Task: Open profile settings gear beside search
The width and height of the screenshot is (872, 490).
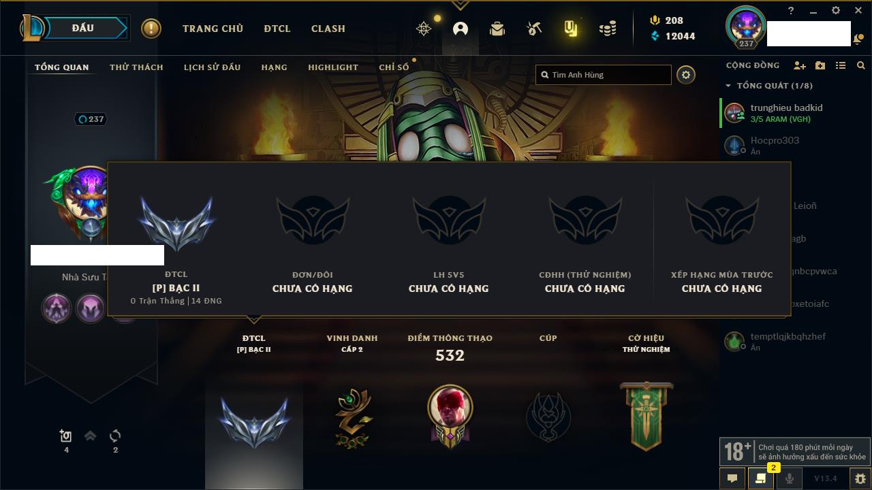Action: coord(686,75)
